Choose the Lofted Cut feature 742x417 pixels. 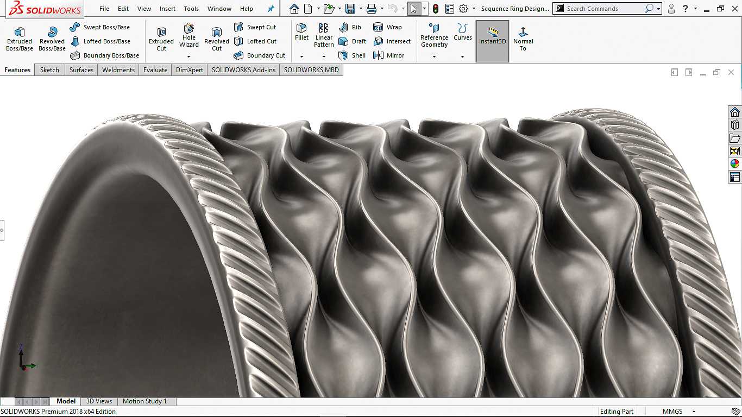[255, 41]
